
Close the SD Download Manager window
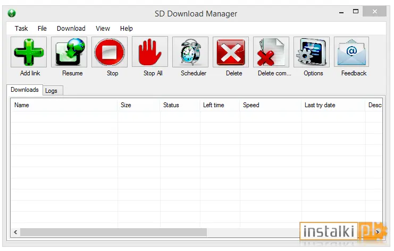[x=375, y=12]
